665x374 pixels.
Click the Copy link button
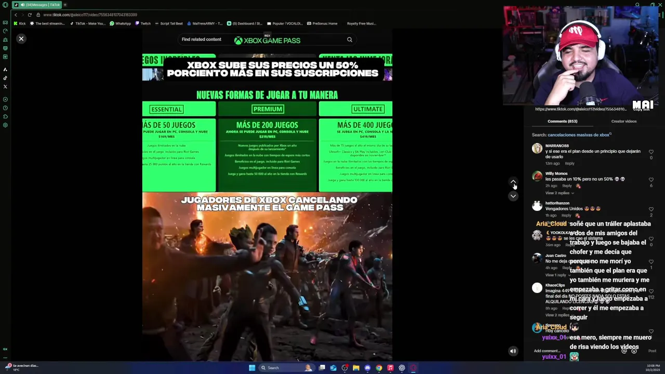point(641,110)
